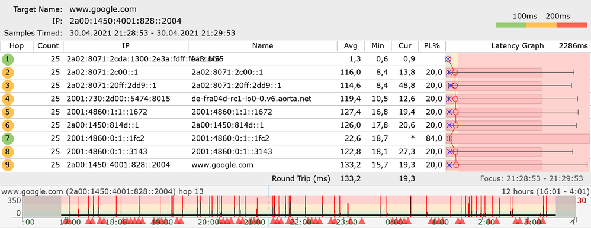Sort by the Name column header
Viewport: 591px width, 228px height.
pyautogui.click(x=263, y=46)
